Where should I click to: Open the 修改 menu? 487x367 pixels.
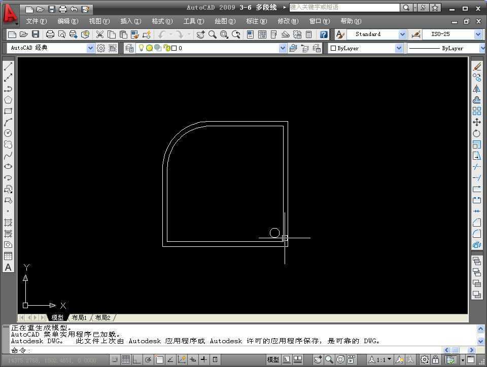[288, 21]
